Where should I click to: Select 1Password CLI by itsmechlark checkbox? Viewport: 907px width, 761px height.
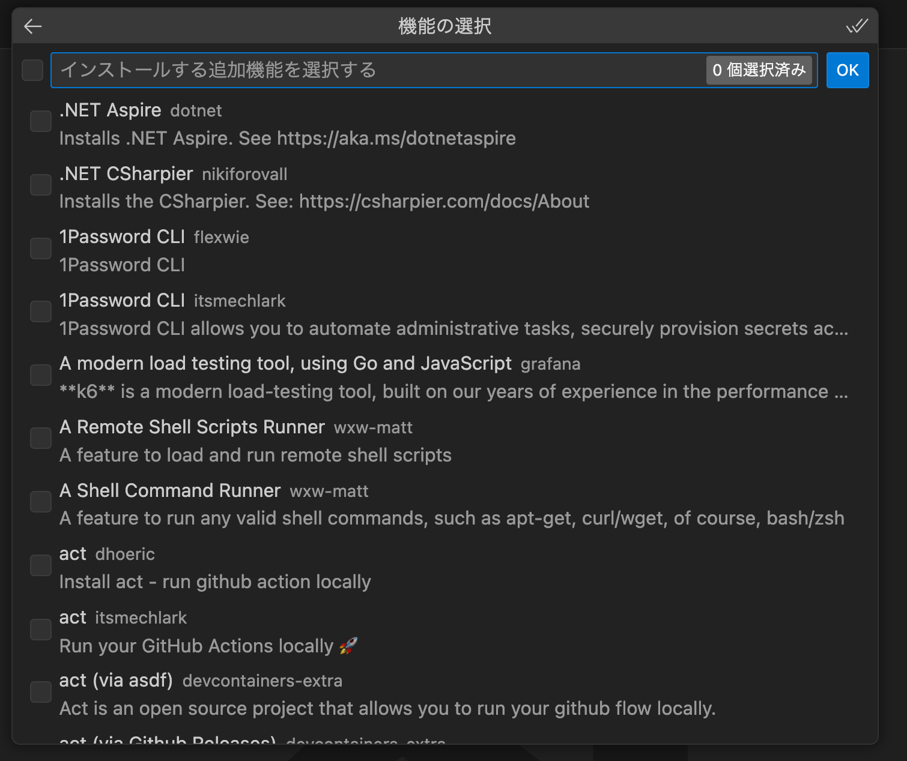coord(41,311)
